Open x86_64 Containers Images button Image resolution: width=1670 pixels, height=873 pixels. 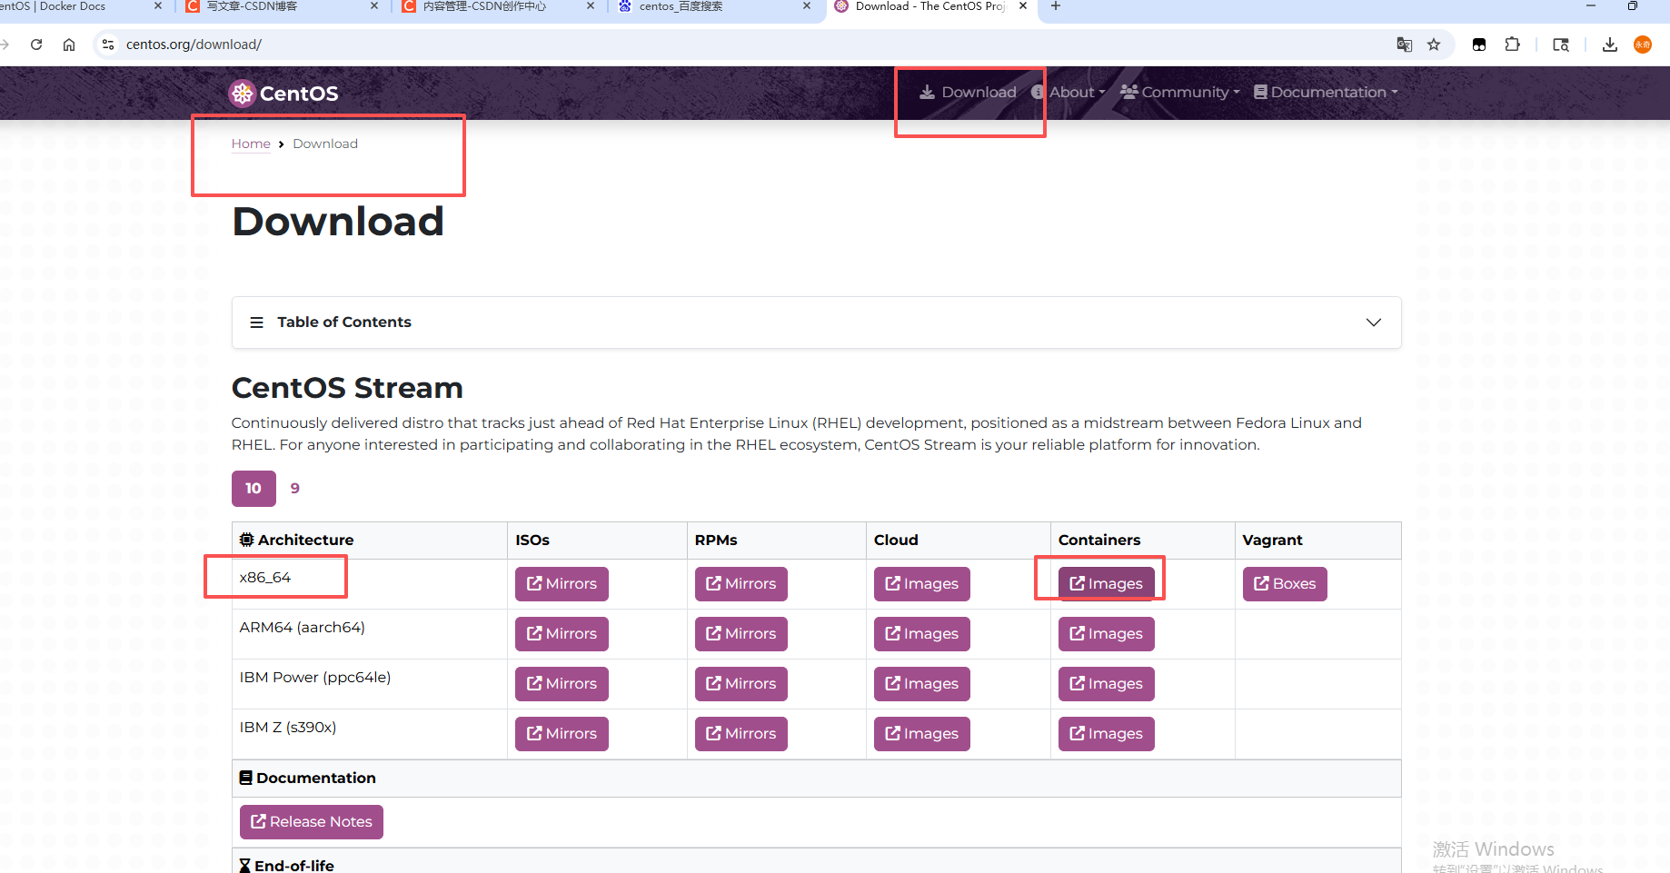point(1107,584)
